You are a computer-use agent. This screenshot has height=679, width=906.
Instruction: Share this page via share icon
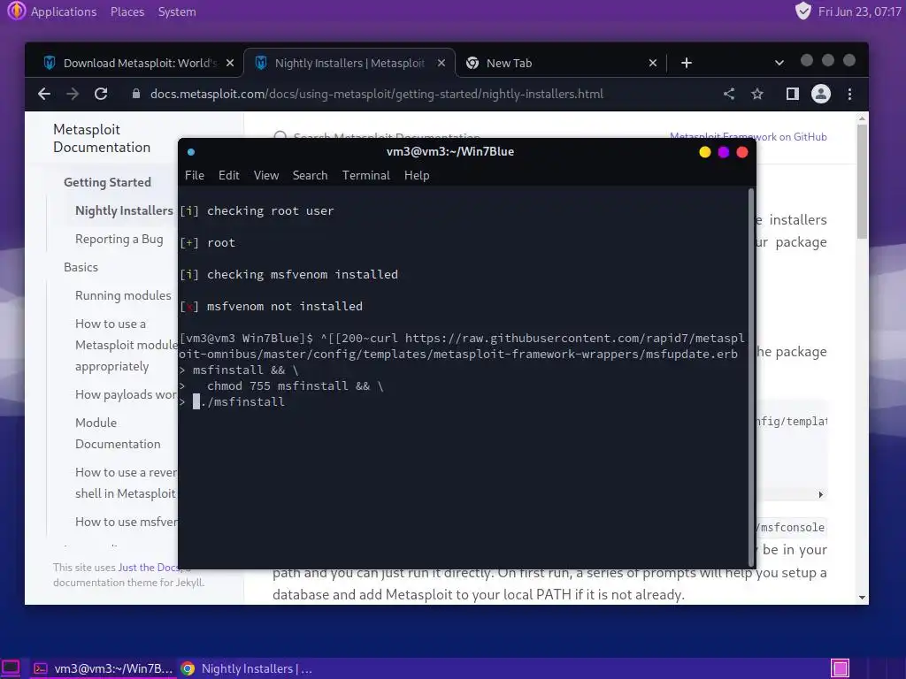coord(729,94)
